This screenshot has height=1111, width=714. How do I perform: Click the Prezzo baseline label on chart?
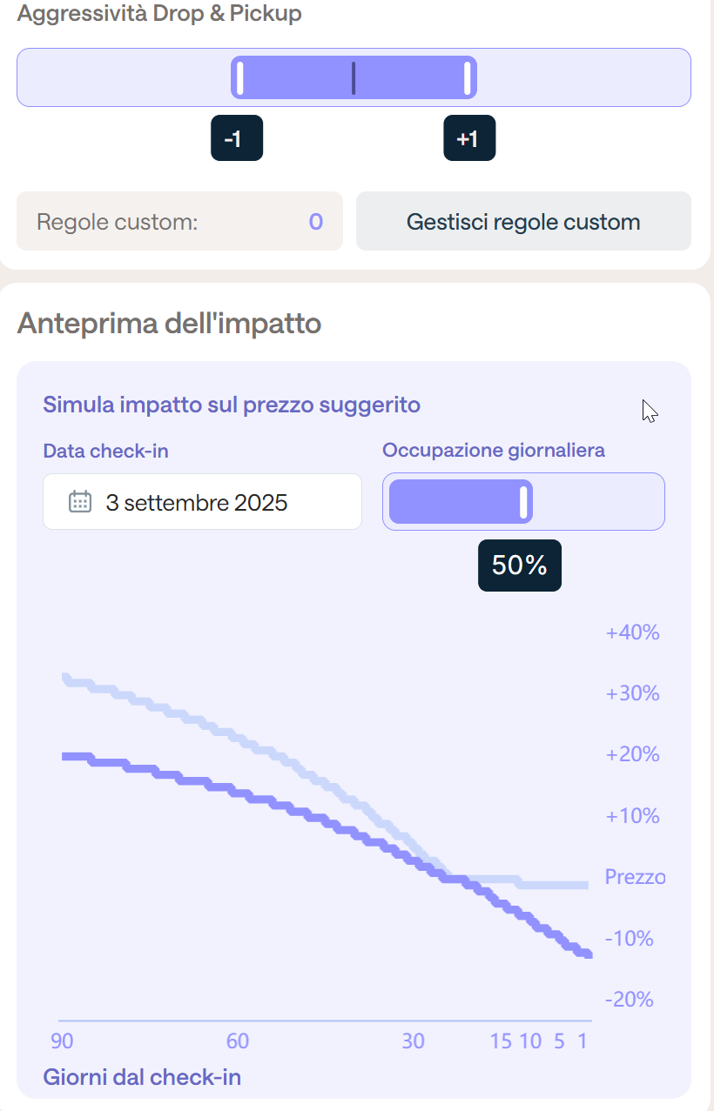pos(635,877)
